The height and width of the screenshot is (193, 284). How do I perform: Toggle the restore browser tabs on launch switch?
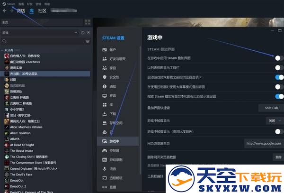click(279, 77)
